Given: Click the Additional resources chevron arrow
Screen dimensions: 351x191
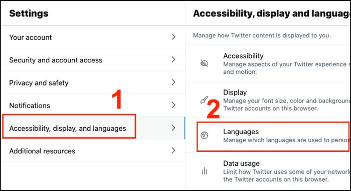Looking at the screenshot, I should pyautogui.click(x=173, y=150).
